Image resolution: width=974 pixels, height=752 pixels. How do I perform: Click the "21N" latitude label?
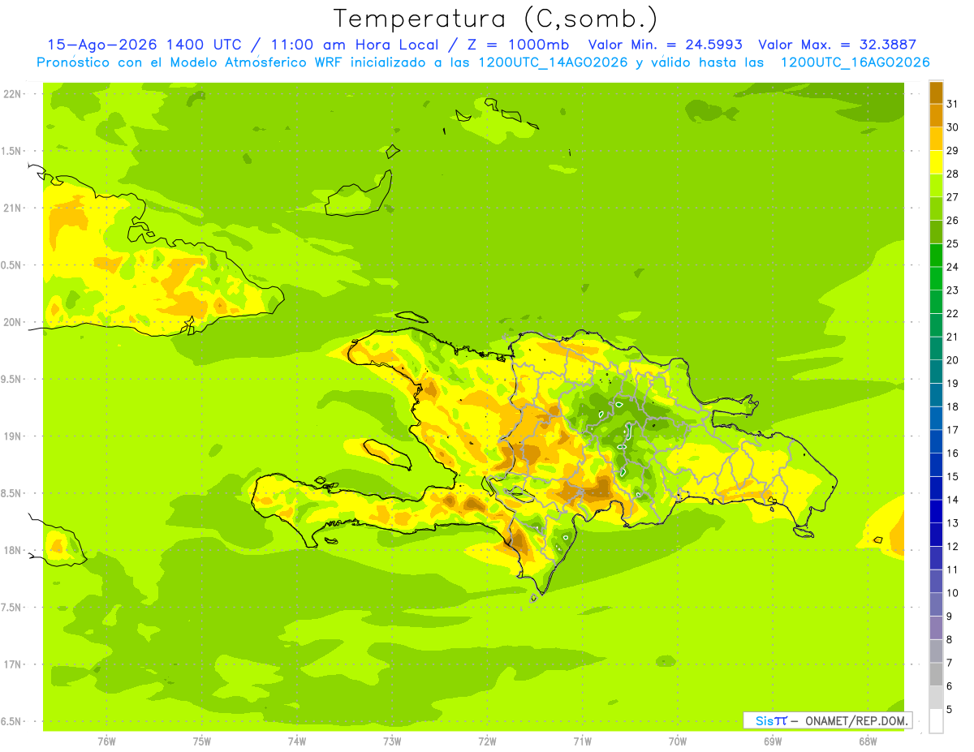12,208
